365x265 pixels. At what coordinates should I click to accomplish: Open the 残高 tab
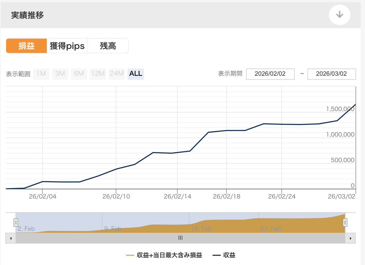(x=108, y=46)
